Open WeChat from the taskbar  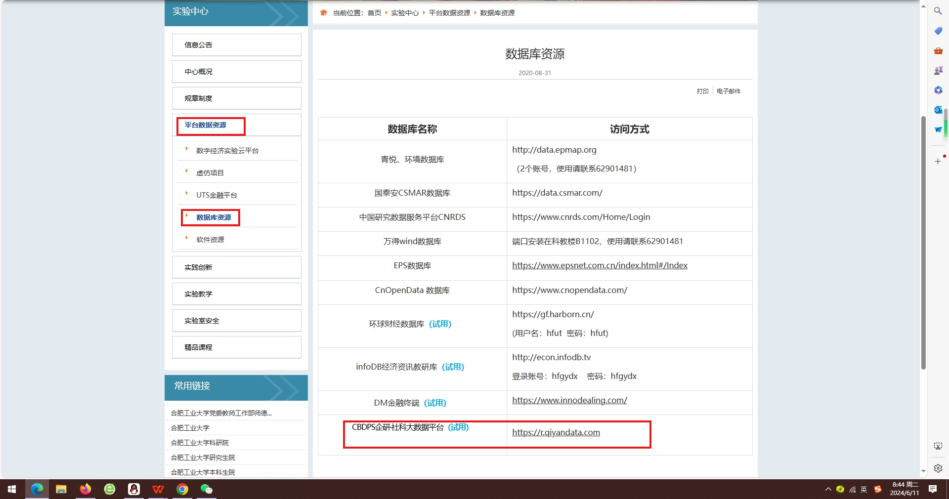(206, 489)
